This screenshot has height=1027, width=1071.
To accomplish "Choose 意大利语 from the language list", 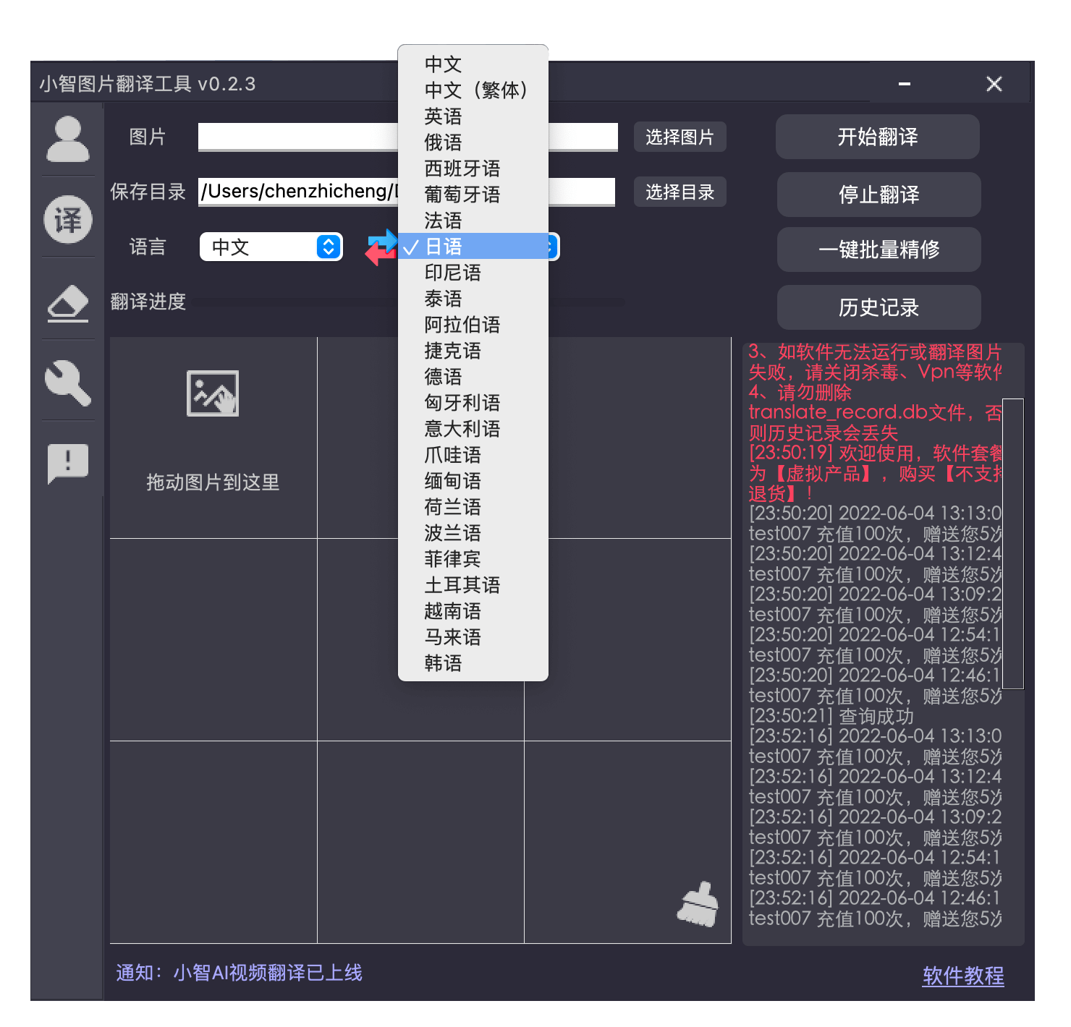I will pos(473,429).
